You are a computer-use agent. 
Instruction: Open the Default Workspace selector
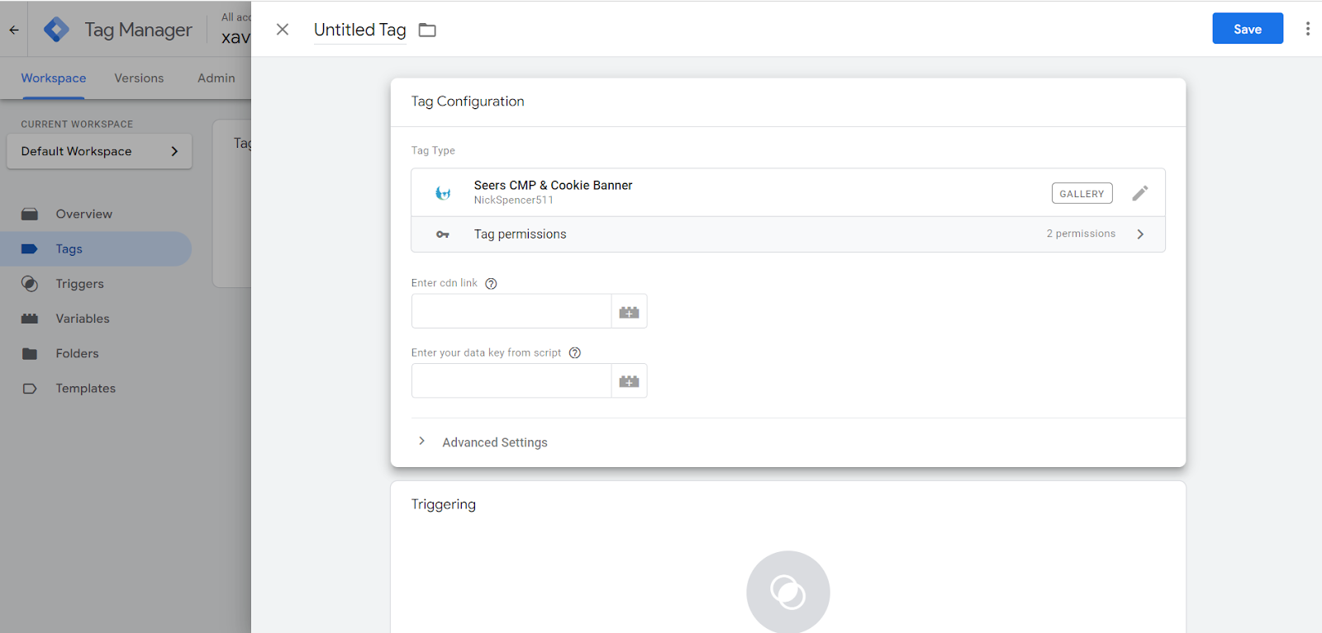pos(99,152)
